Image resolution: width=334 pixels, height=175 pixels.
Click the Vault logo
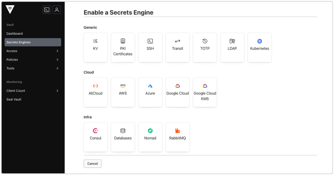coord(10,10)
